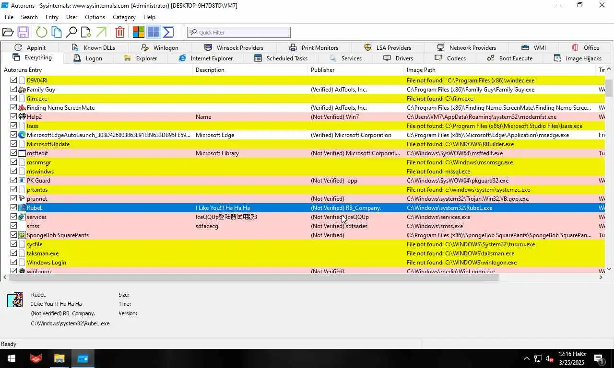Uncheck the taksman.exe entry checkbox
The width and height of the screenshot is (614, 368).
click(x=14, y=253)
